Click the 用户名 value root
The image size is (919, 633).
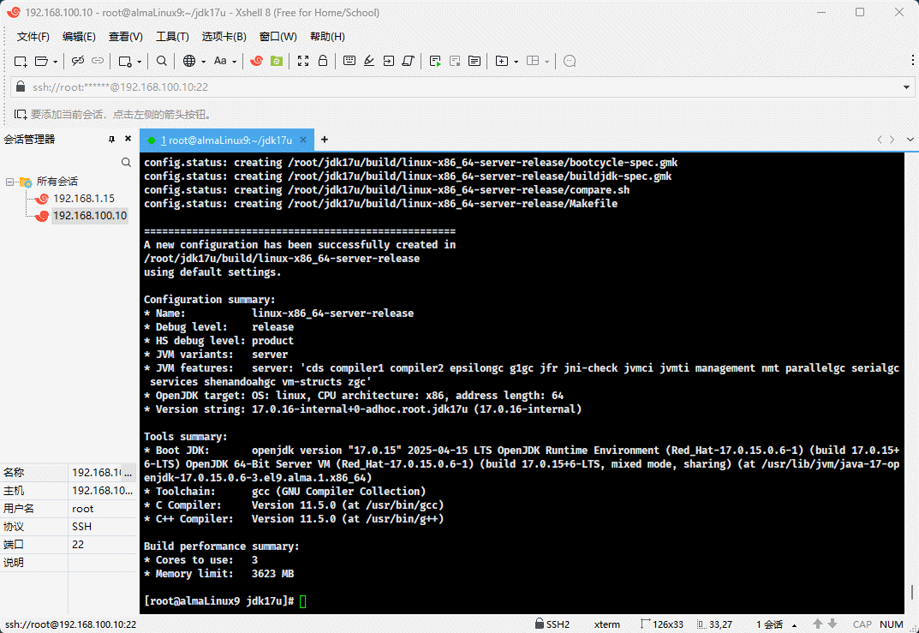(82, 509)
